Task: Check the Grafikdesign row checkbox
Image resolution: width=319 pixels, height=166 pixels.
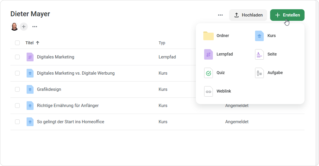Action: [17, 89]
